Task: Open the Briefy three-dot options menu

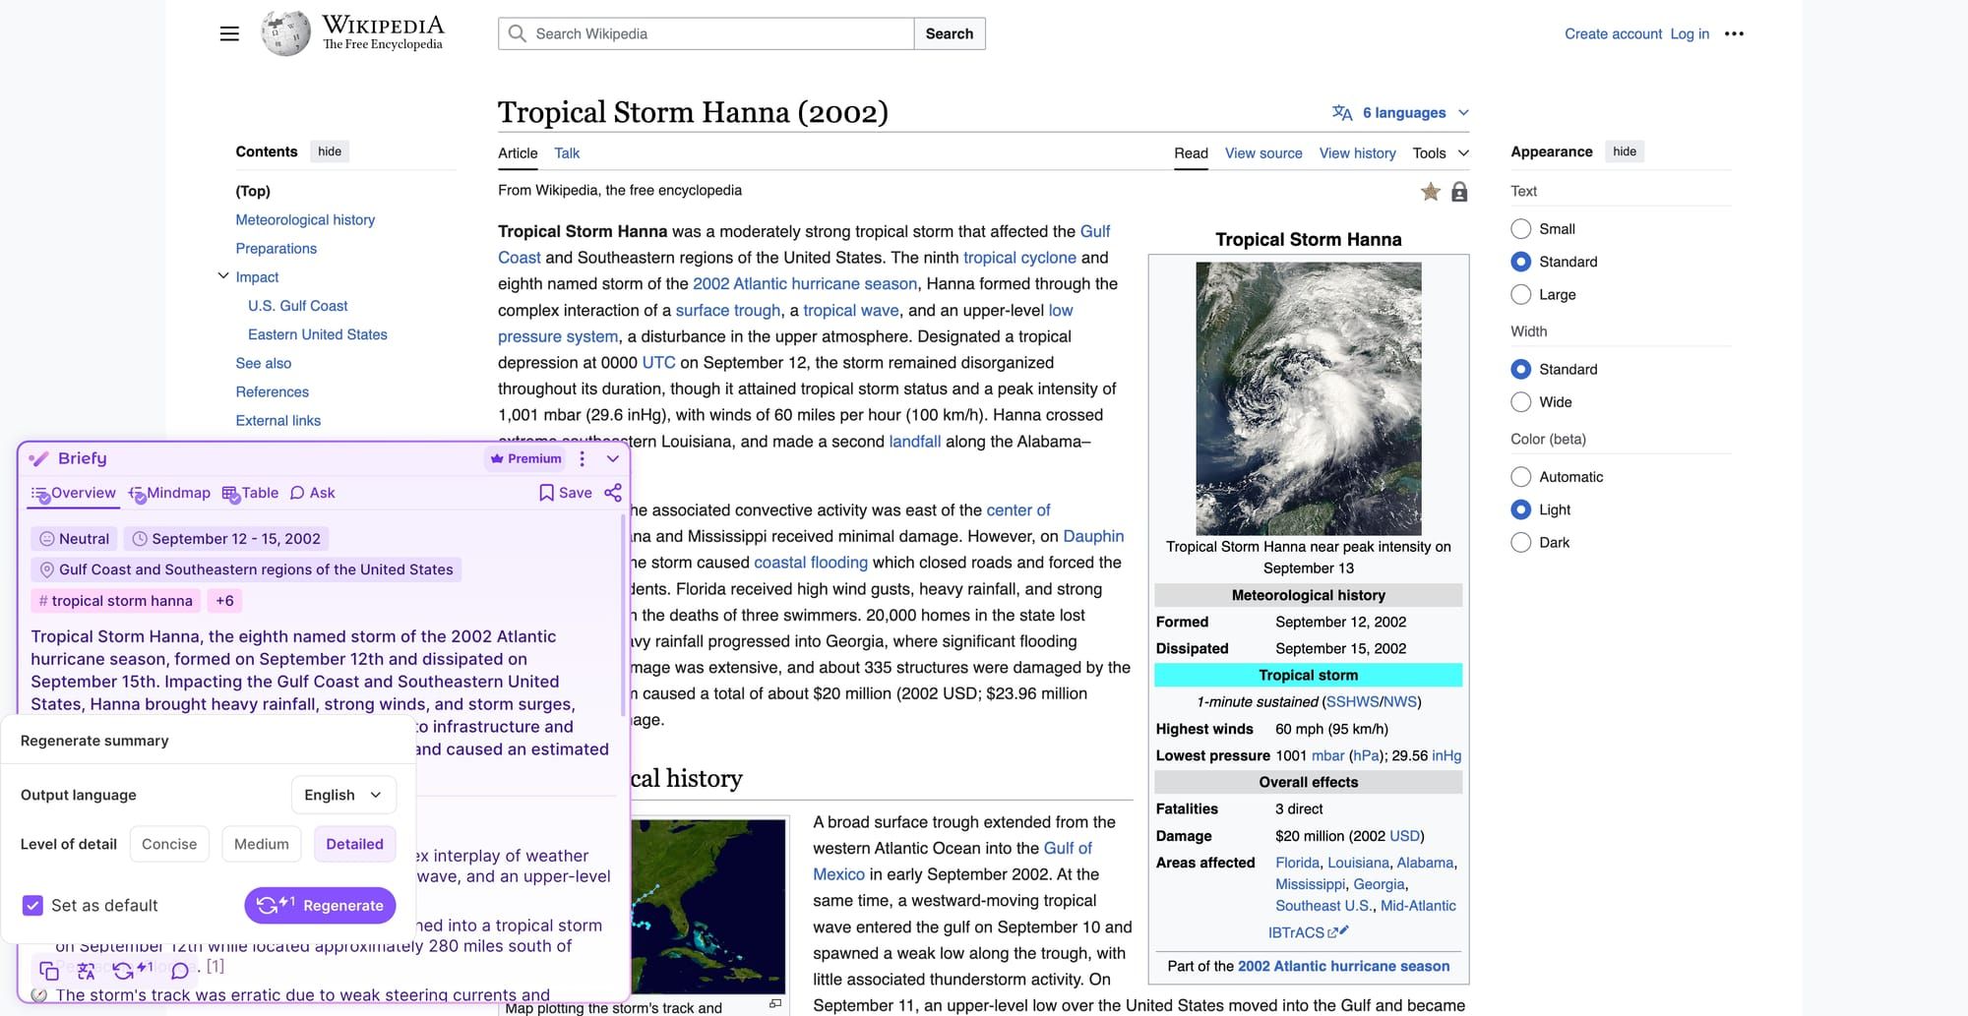Action: 583,458
